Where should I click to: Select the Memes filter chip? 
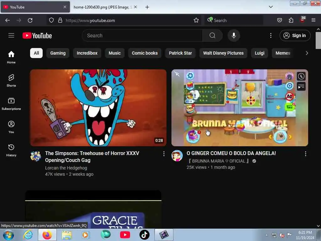(x=283, y=53)
